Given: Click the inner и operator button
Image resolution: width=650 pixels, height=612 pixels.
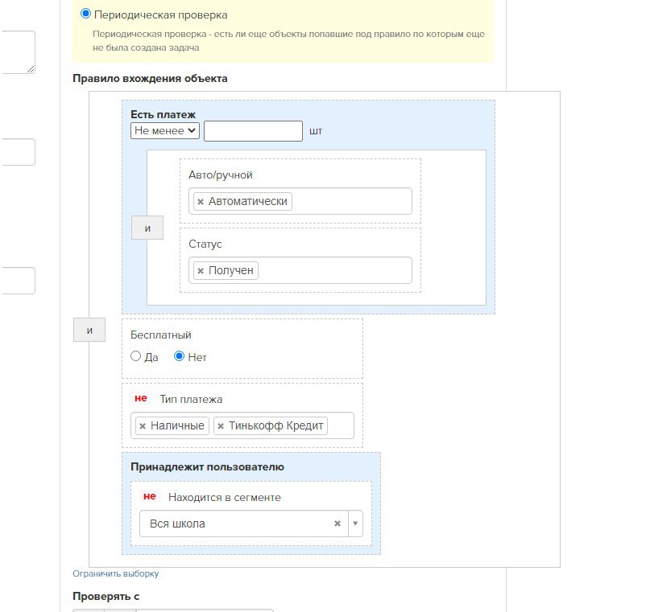Looking at the screenshot, I should click(x=147, y=228).
